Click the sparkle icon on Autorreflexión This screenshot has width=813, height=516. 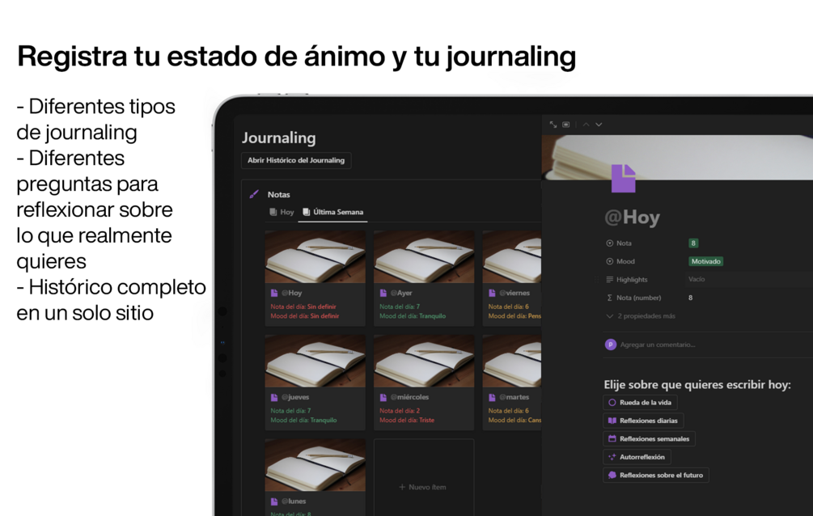point(612,457)
